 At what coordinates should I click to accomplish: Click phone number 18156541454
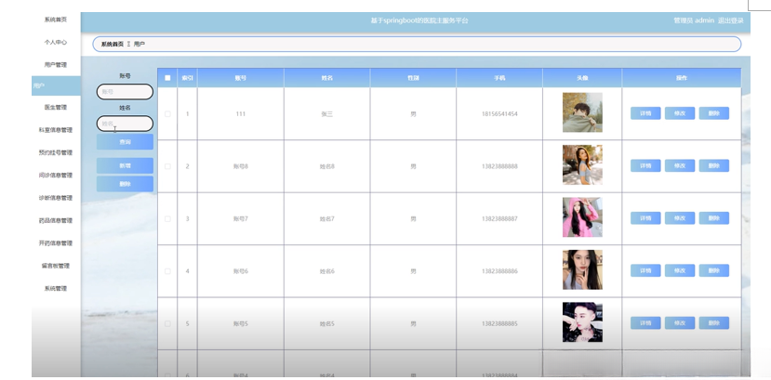coord(499,114)
